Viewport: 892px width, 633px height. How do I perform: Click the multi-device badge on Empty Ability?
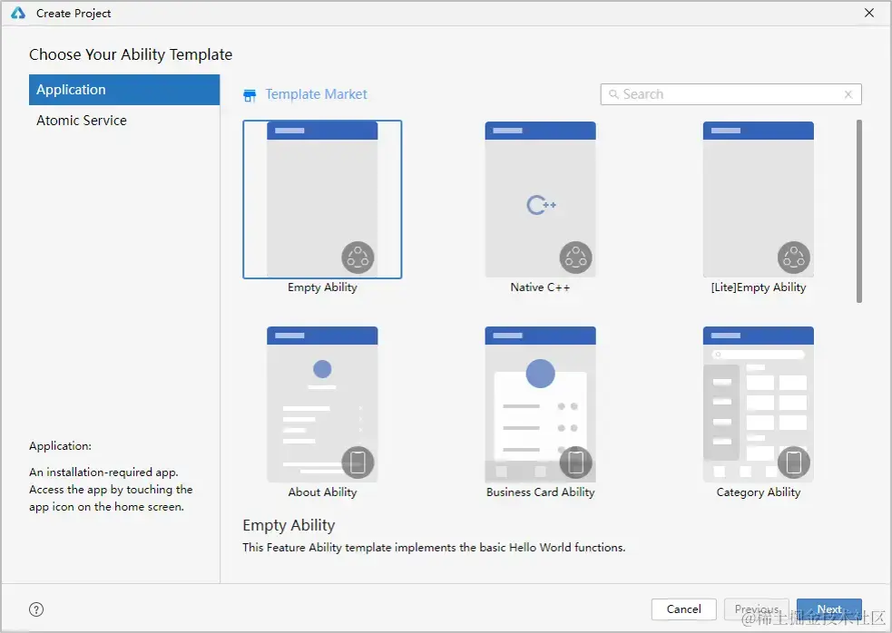coord(358,258)
